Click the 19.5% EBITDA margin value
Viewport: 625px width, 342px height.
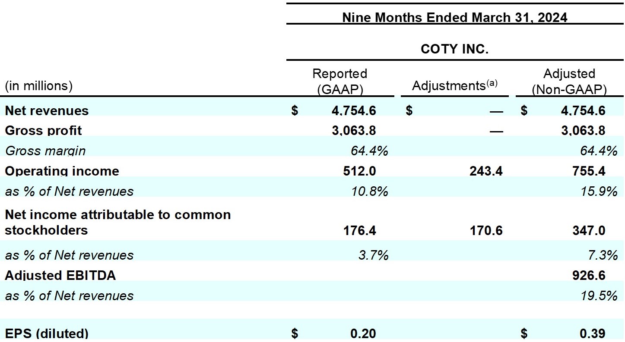click(599, 295)
